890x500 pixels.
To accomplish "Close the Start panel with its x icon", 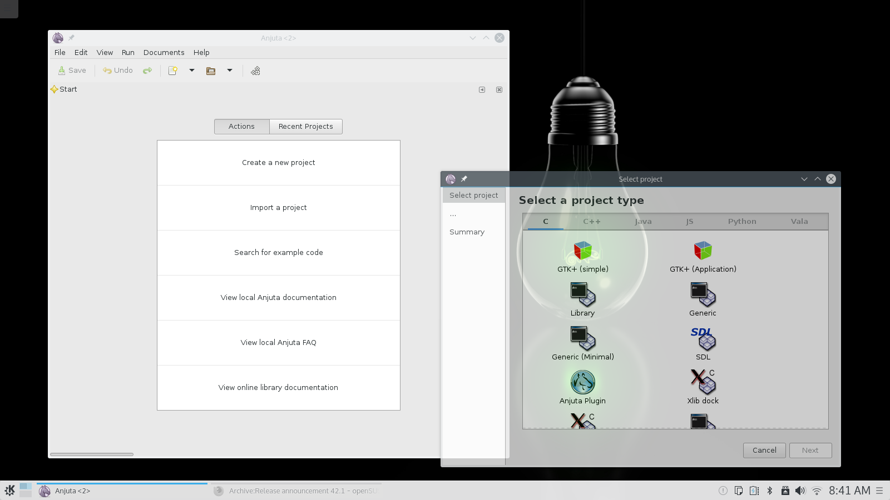I will pyautogui.click(x=500, y=89).
